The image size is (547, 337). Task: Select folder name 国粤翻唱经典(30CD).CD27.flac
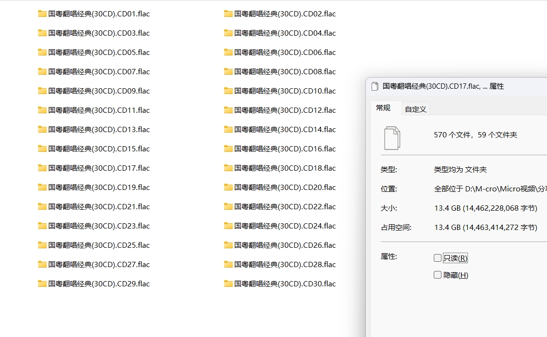pos(99,264)
